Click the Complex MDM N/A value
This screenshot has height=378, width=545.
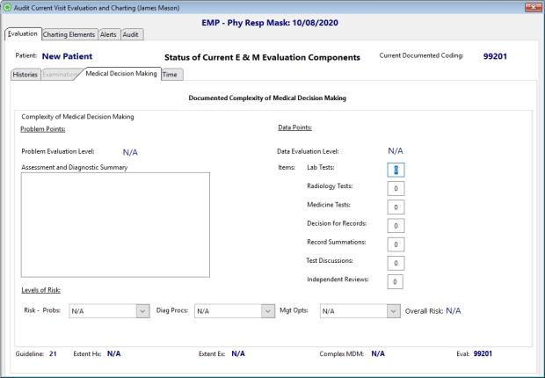378,354
